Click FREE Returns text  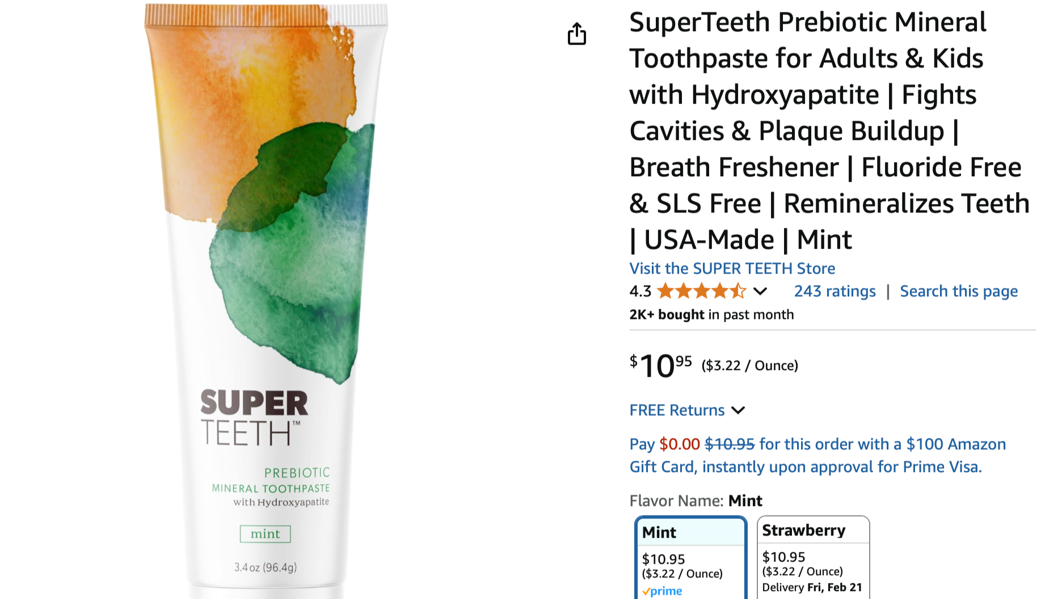676,410
